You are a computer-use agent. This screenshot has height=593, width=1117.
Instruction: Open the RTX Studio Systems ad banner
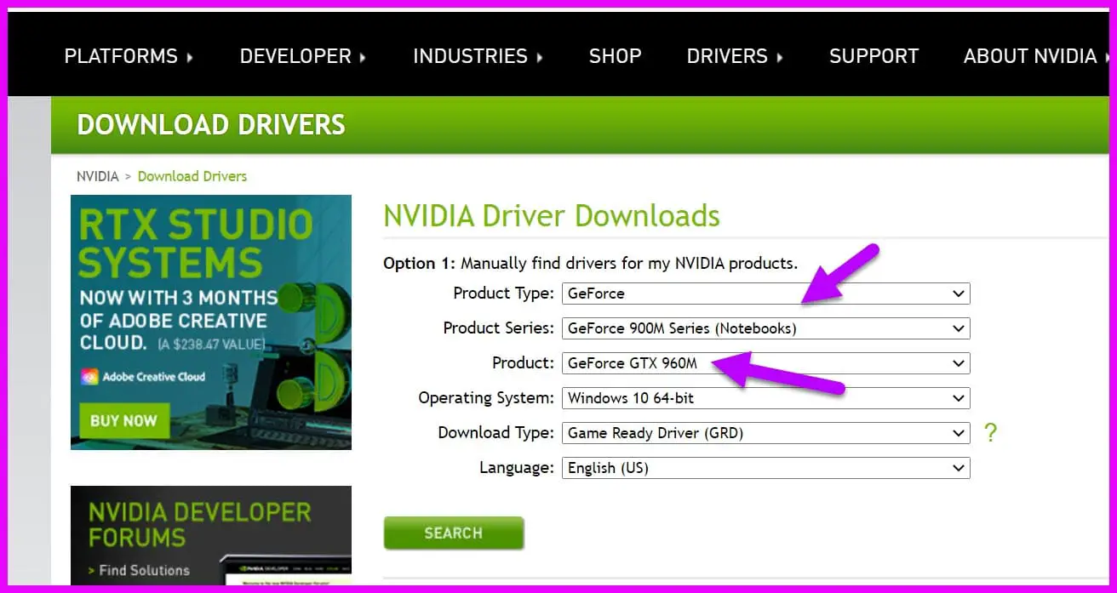pyautogui.click(x=211, y=322)
